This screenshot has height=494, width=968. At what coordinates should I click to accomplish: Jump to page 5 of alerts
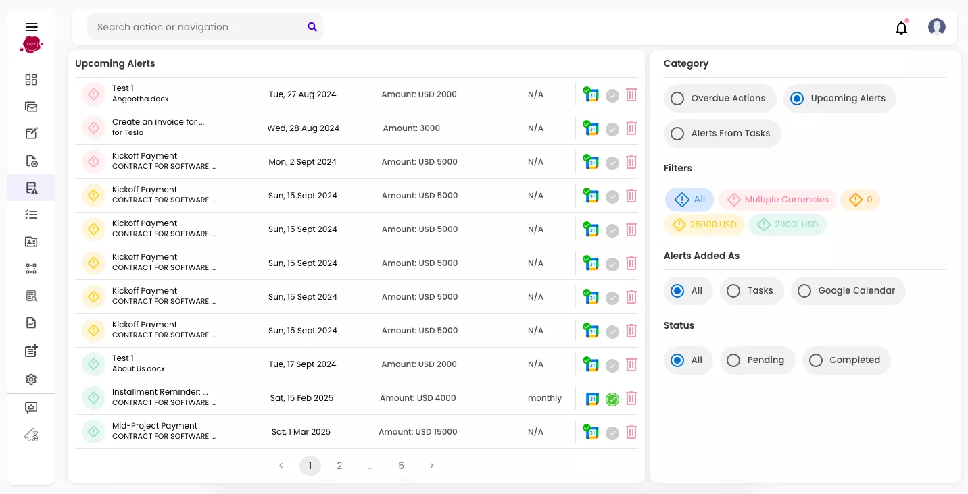pyautogui.click(x=401, y=466)
